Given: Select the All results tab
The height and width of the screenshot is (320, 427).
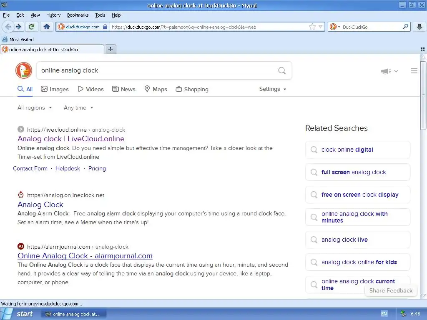Looking at the screenshot, I should pyautogui.click(x=25, y=89).
